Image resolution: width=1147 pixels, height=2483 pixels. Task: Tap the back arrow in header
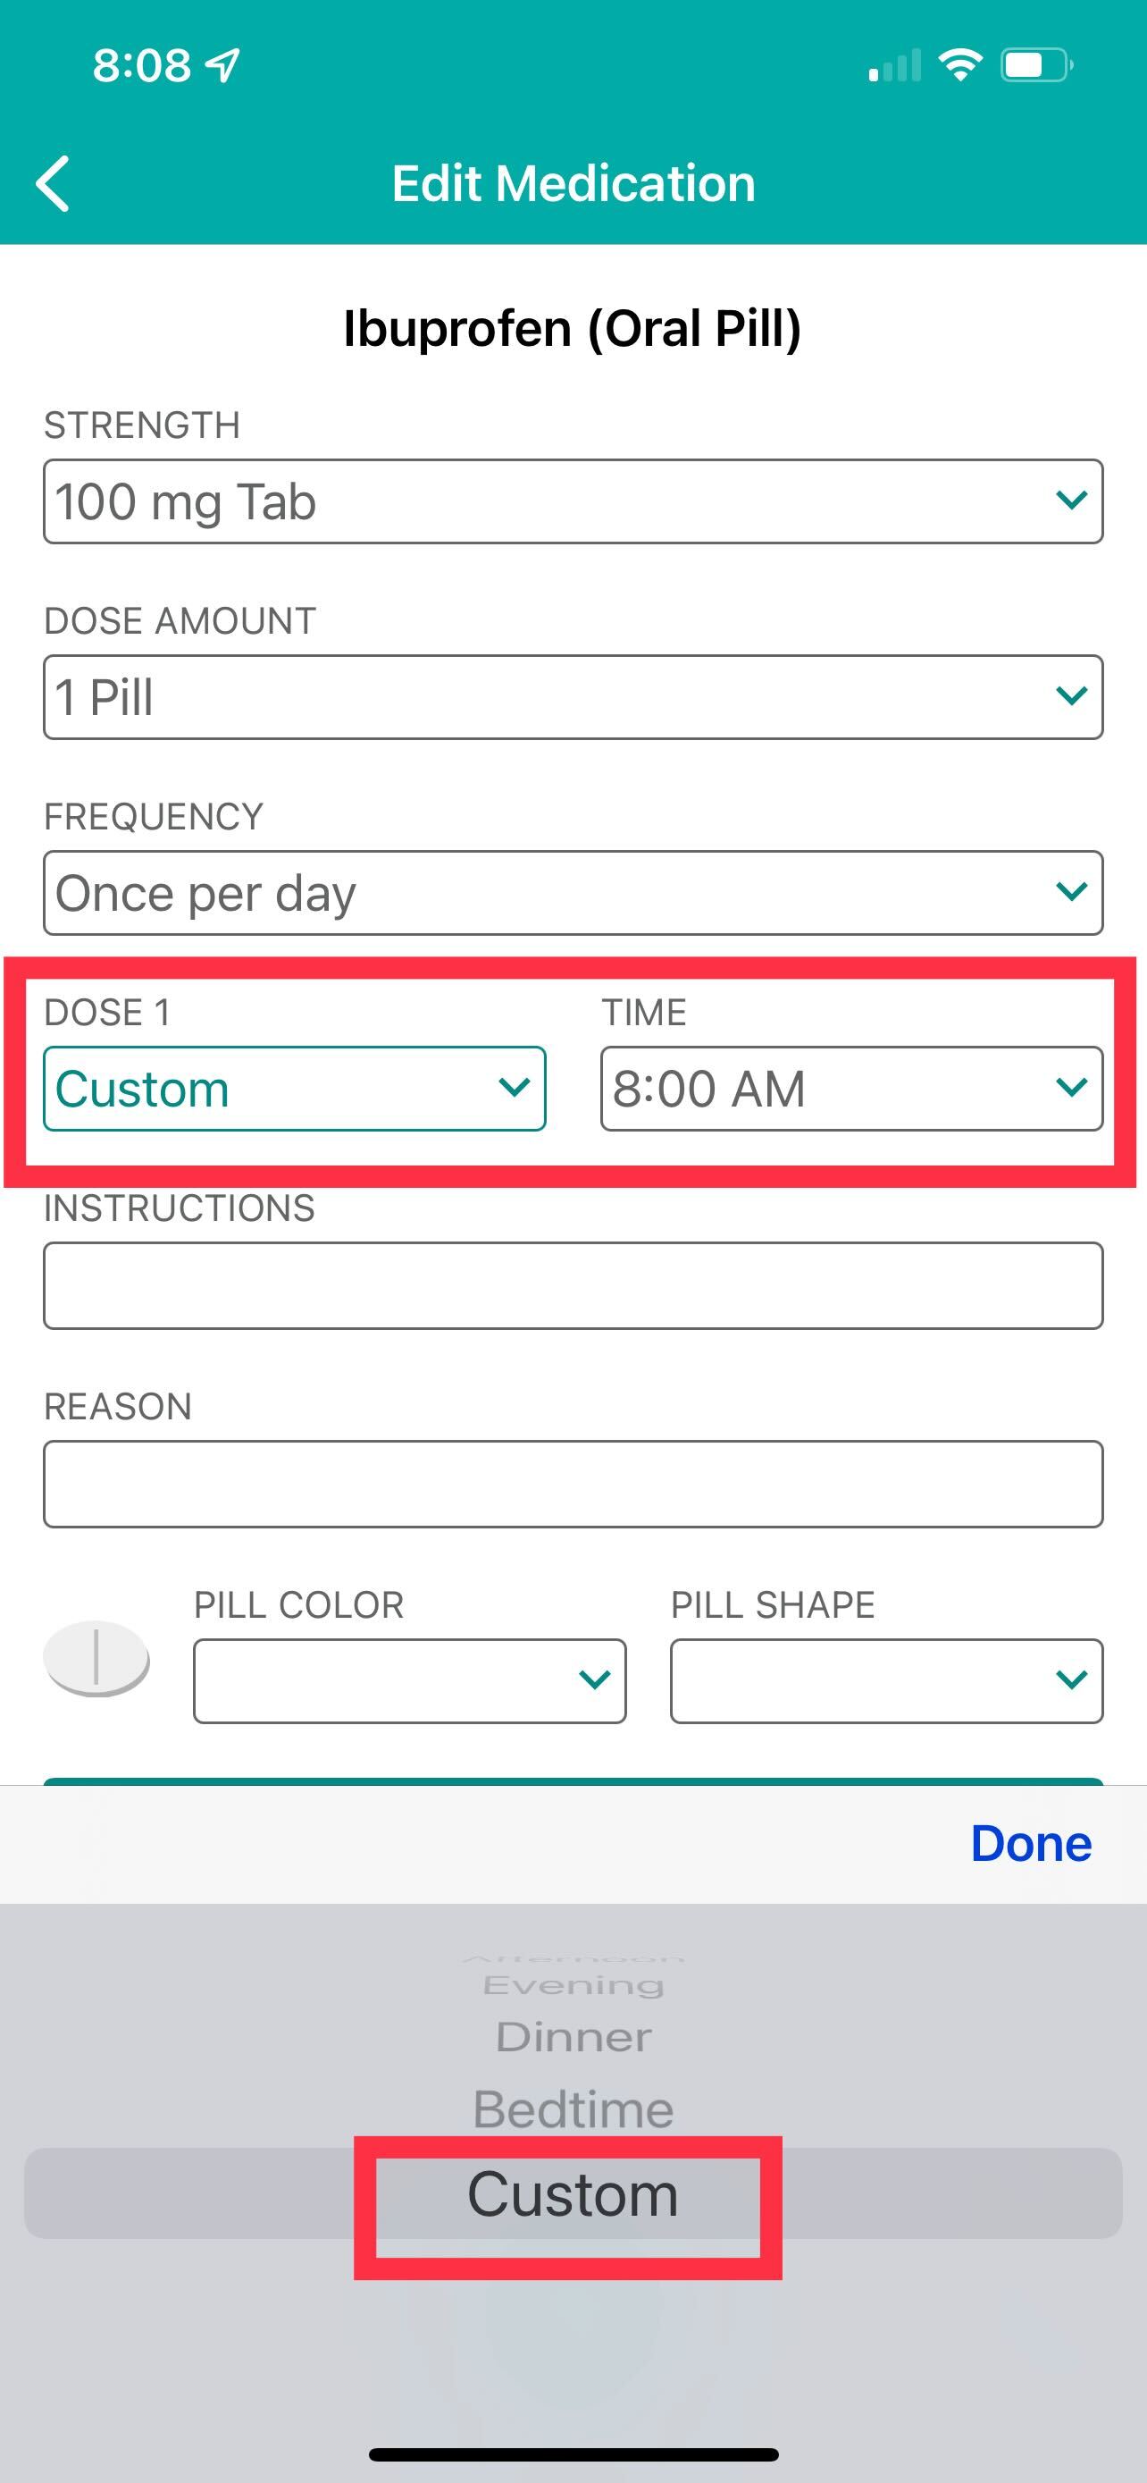tap(53, 183)
